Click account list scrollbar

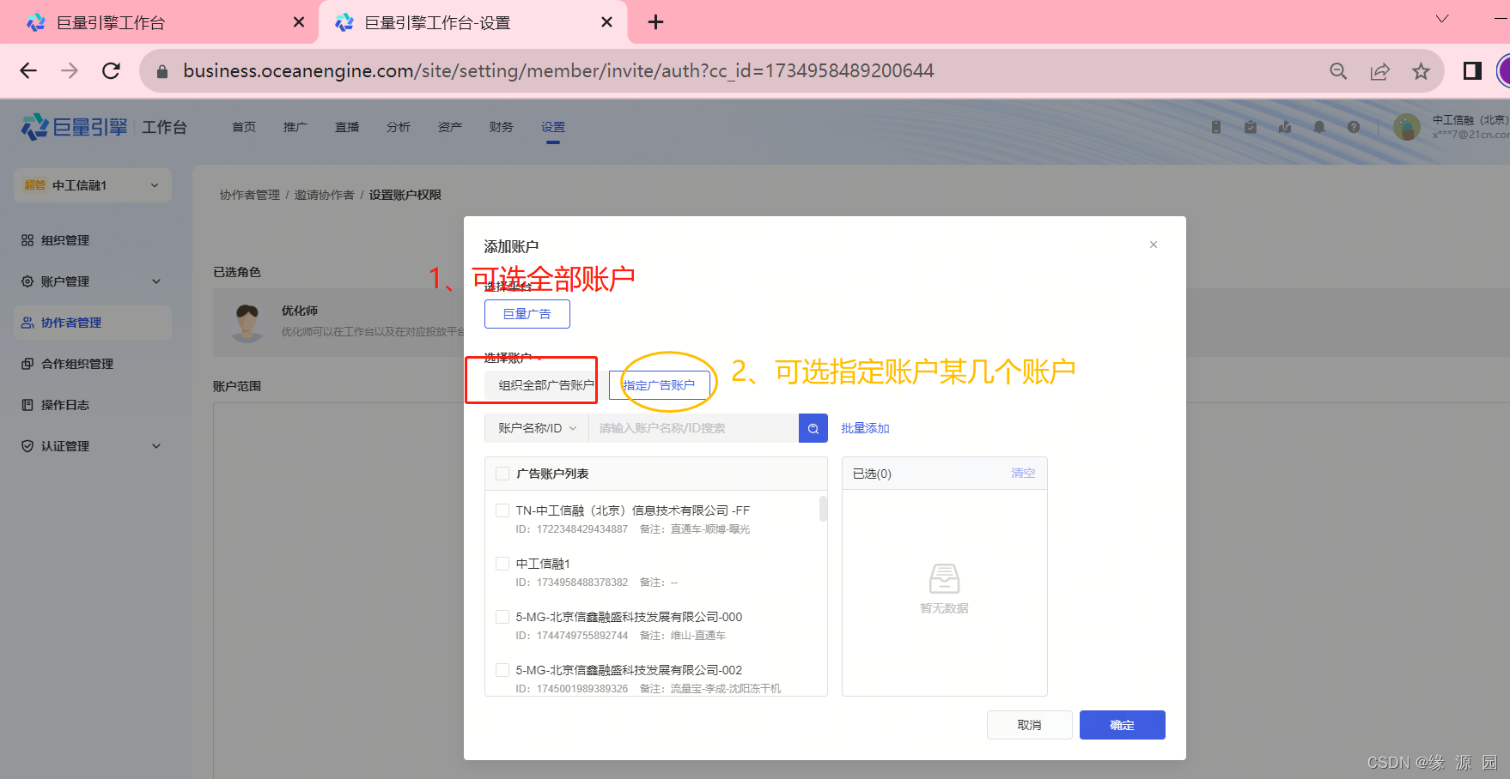coord(823,509)
